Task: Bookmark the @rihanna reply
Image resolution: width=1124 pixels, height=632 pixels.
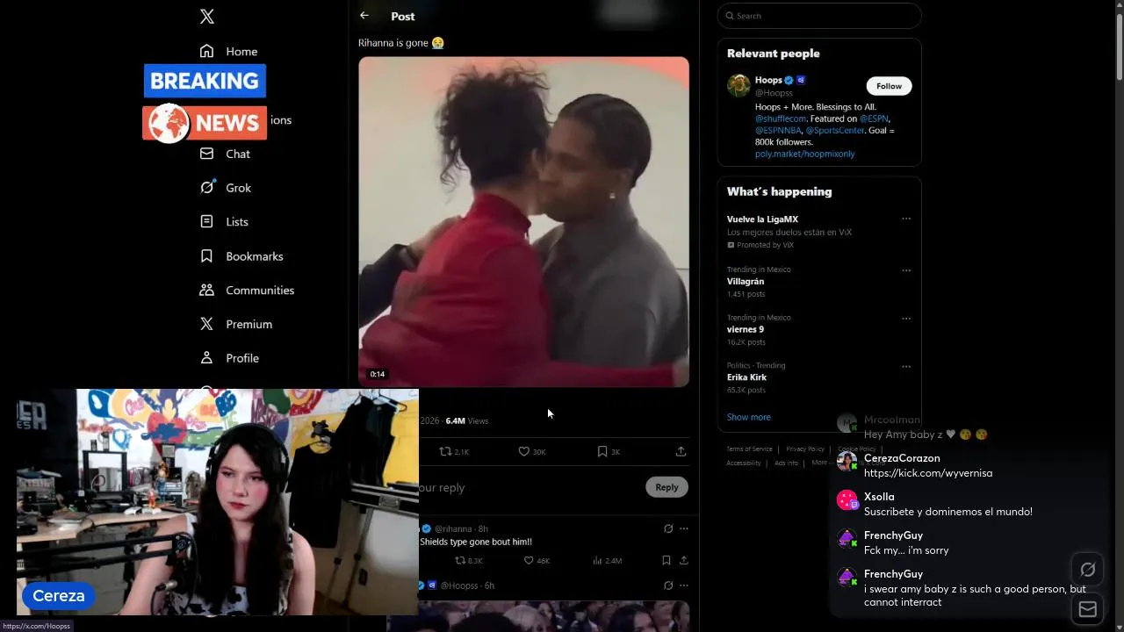Action: [666, 560]
